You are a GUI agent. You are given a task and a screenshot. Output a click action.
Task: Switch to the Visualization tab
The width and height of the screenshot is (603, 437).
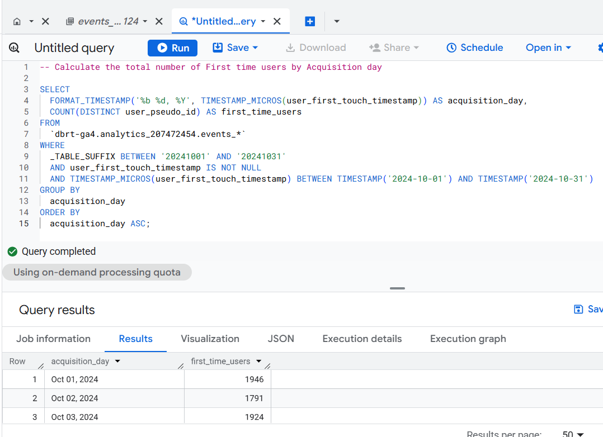210,339
